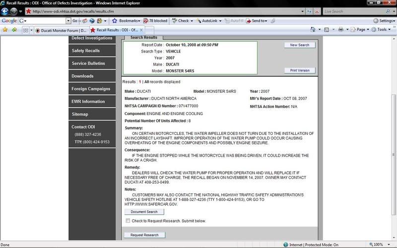Check the Request Research checkbox

click(x=128, y=221)
